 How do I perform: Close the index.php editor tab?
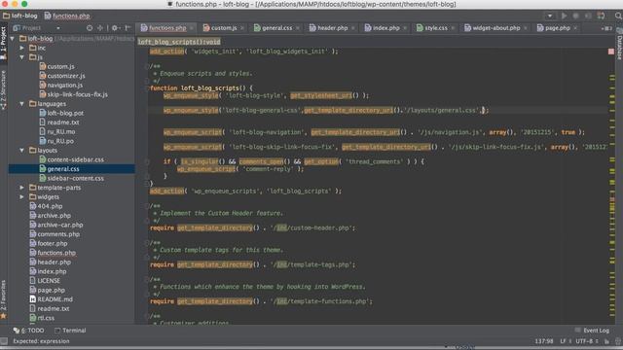[405, 28]
